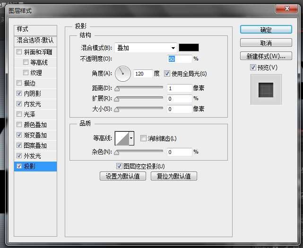Click the 确定 button
Screen dimensions: 303x248
tap(266, 30)
